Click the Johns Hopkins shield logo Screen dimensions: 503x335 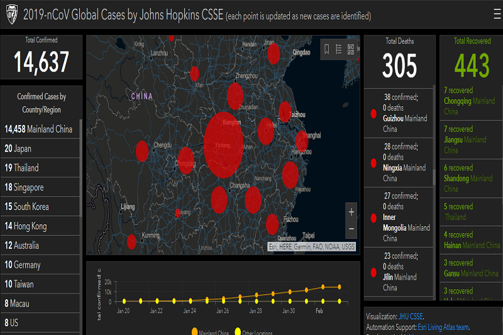pos(12,14)
